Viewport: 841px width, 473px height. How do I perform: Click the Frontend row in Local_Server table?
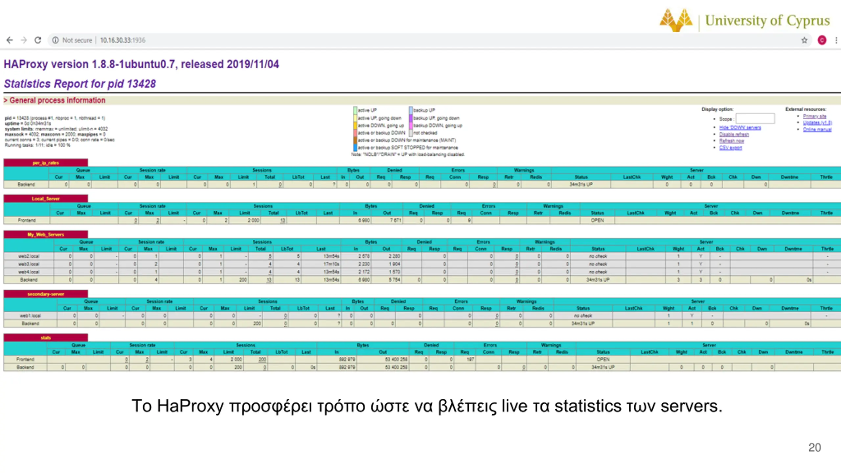[422, 220]
